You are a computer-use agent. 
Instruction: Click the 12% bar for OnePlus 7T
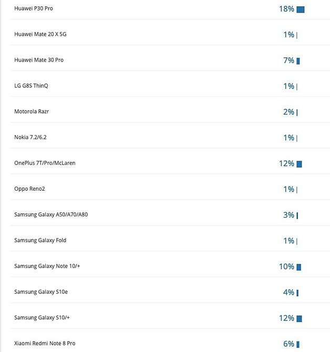tap(299, 164)
